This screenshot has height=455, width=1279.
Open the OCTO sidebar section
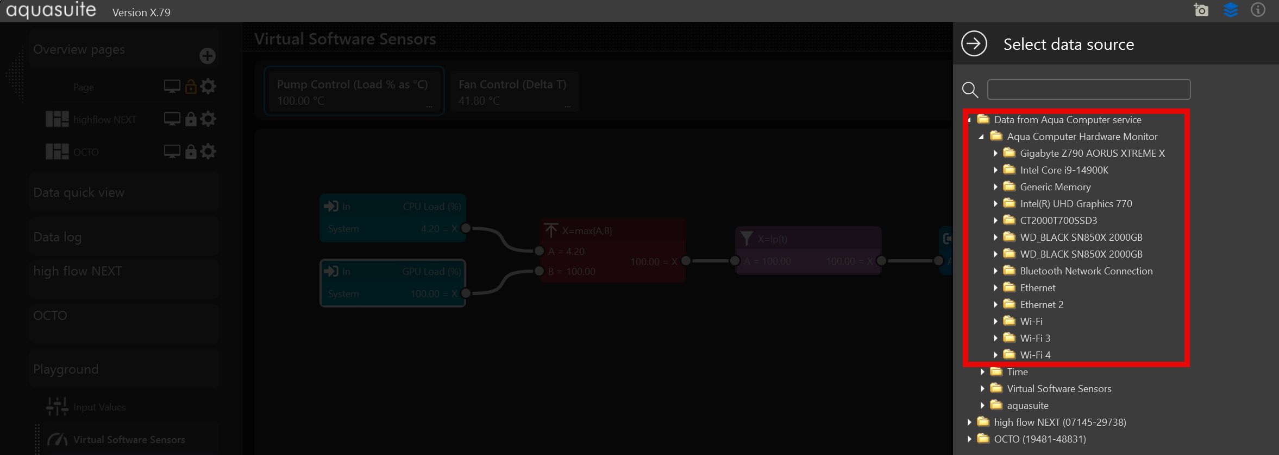coord(124,323)
